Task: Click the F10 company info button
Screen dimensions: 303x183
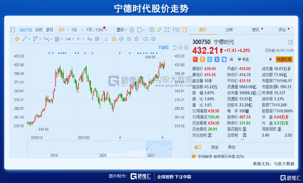Action: pos(176,30)
